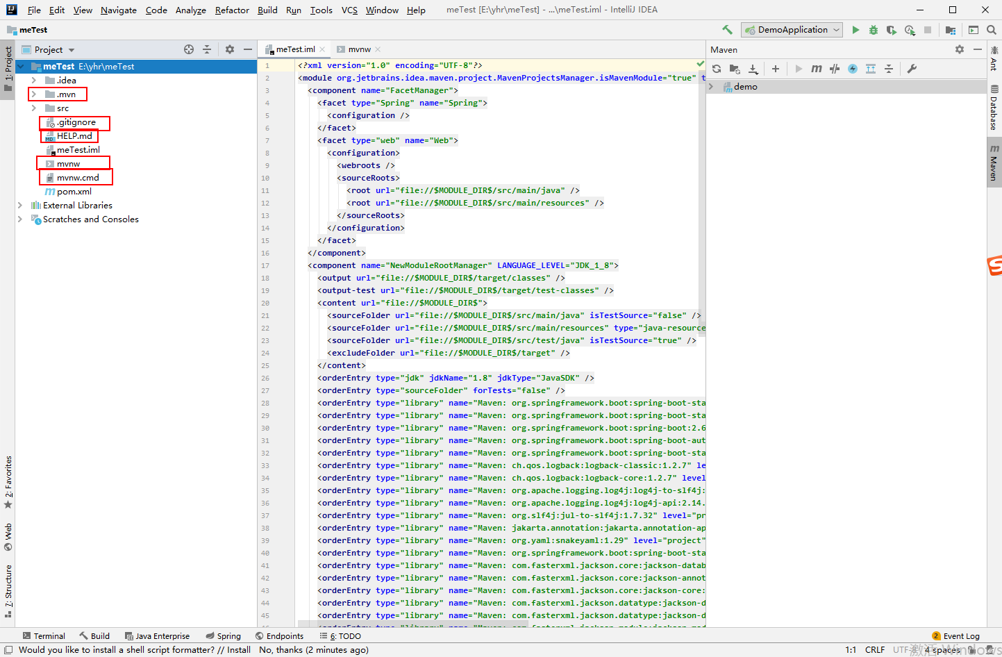Toggle Skip Tests mode in Maven

click(x=853, y=69)
